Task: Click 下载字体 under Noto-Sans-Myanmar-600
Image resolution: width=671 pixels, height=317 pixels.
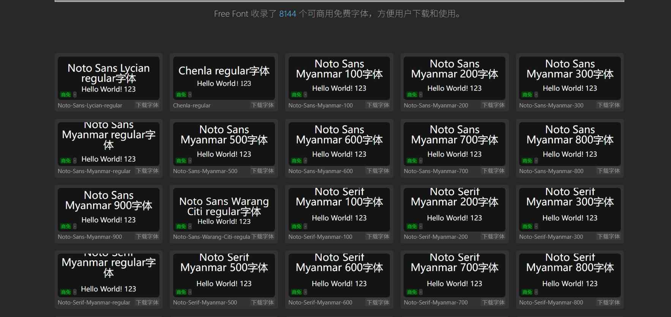Action: [378, 171]
